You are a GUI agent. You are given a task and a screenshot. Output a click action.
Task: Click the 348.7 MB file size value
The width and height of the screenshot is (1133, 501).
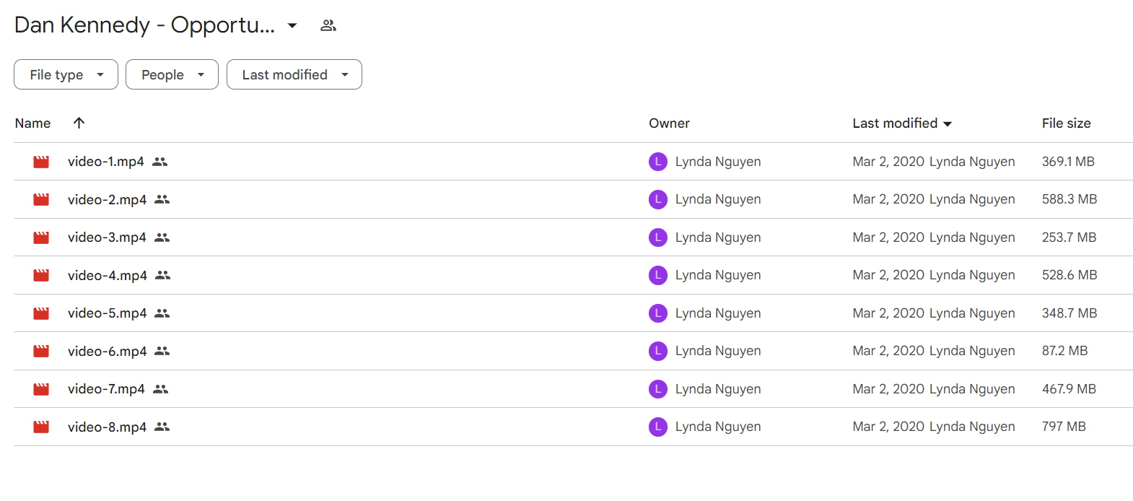pyautogui.click(x=1069, y=313)
